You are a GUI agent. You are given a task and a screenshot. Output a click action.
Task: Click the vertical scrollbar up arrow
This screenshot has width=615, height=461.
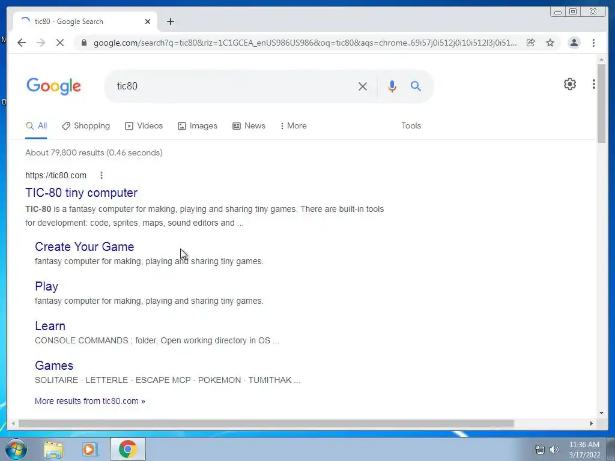[601, 59]
